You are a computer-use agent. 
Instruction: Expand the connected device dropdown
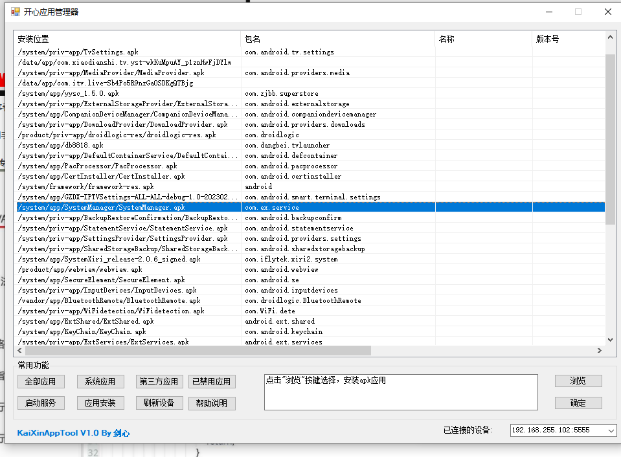tap(611, 430)
